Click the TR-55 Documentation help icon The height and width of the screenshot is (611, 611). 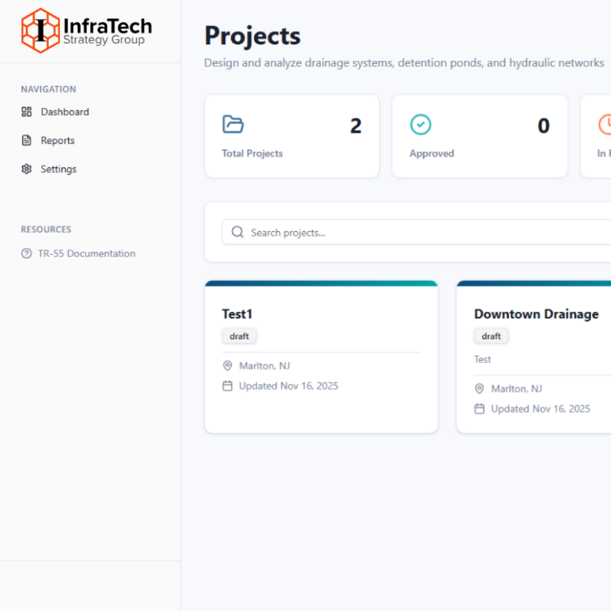(27, 253)
